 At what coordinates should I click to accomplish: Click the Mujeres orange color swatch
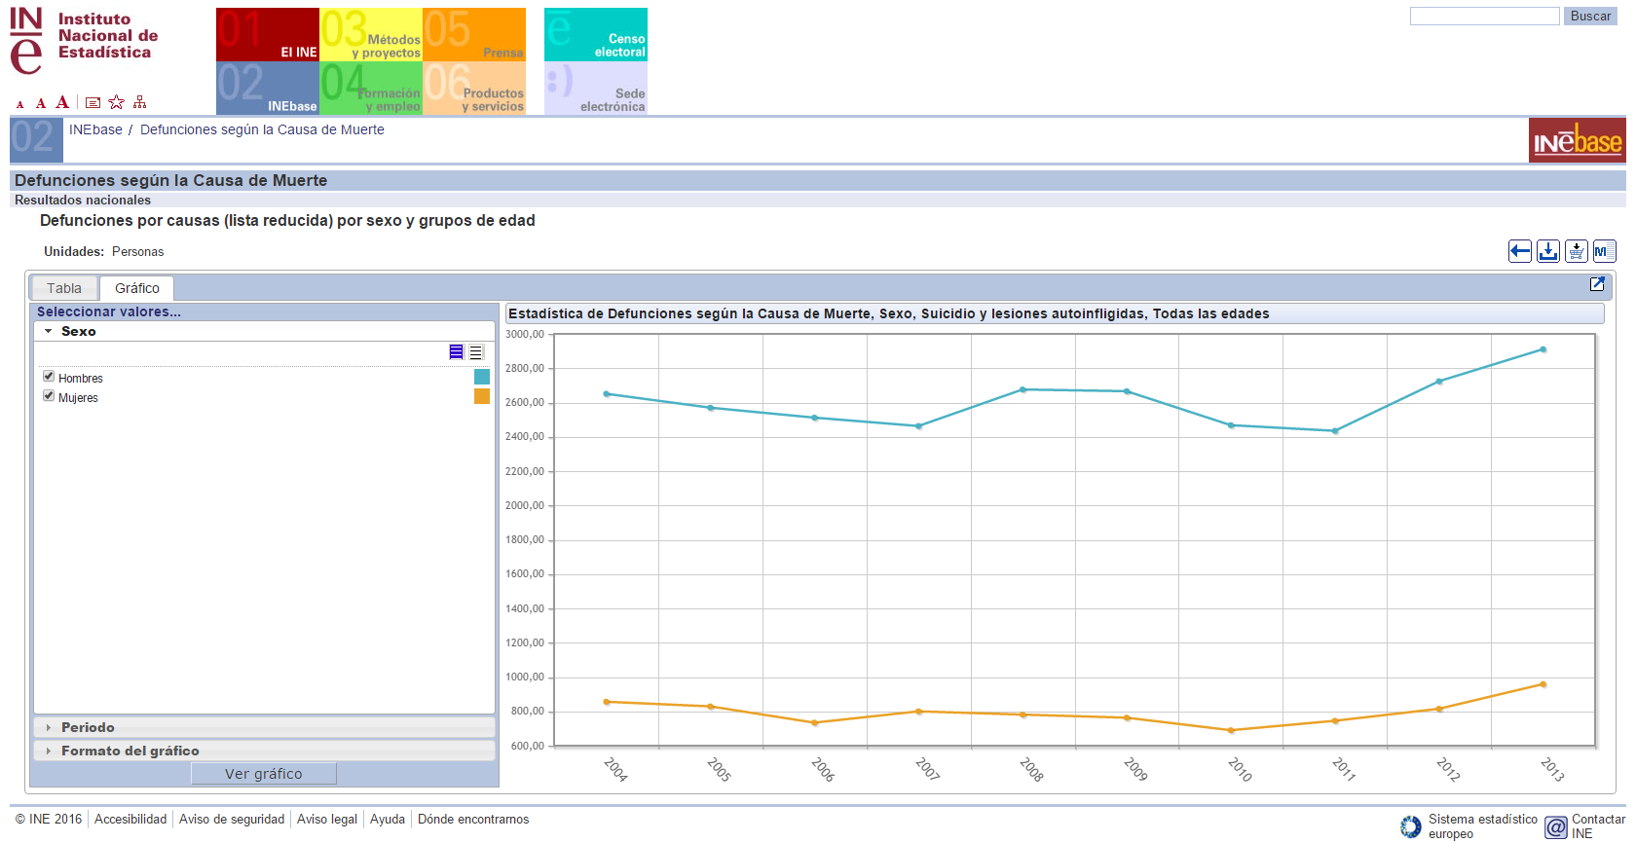point(482,396)
